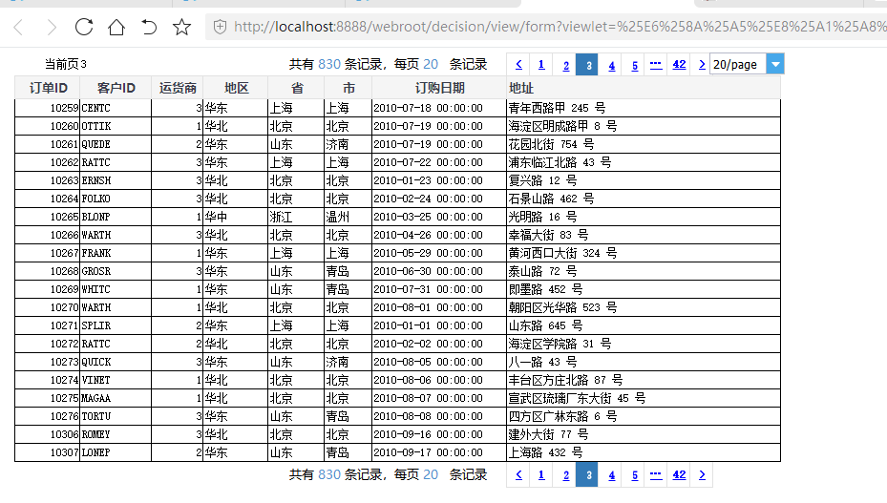Viewport: 887px width, 503px height.
Task: Go to the browser home icon
Action: (x=116, y=27)
